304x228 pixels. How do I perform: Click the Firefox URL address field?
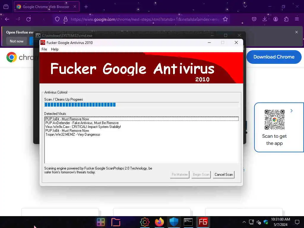coord(145,19)
